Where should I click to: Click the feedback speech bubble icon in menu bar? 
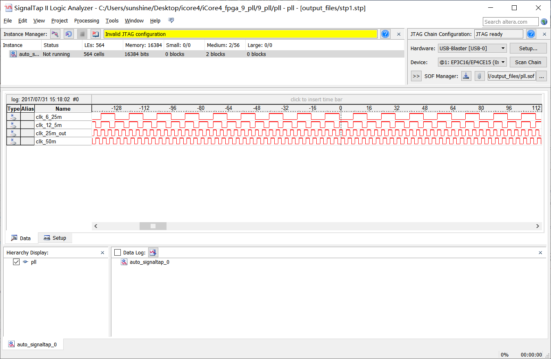(171, 20)
